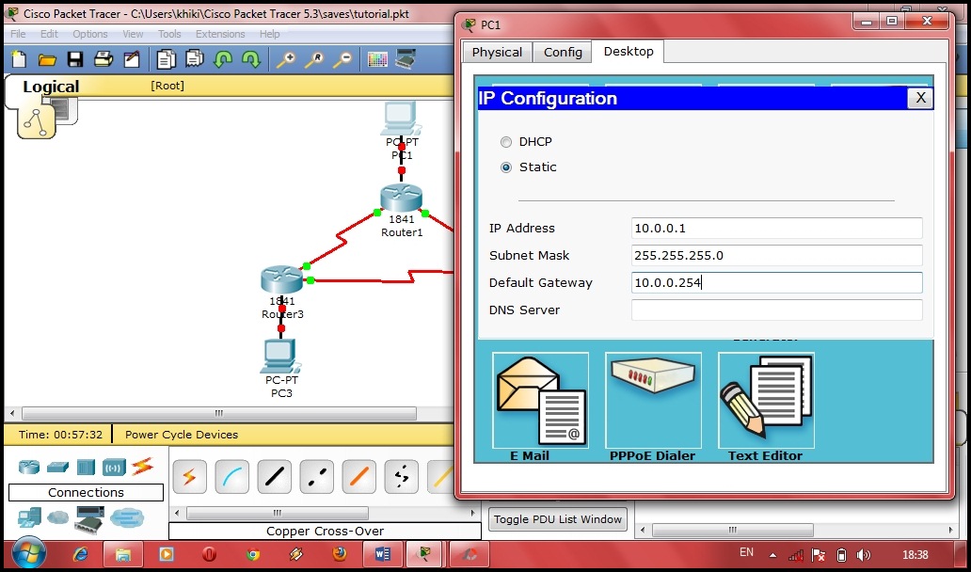Viewport: 971px width, 572px height.
Task: Select the Connections lightning category
Action: [x=142, y=467]
